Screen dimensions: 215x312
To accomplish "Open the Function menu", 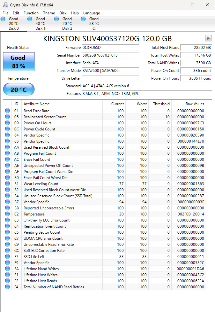I will [x=31, y=13].
